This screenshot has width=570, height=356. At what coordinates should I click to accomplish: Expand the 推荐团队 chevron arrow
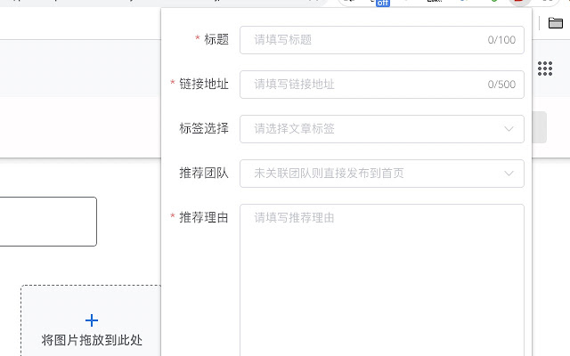point(509,174)
